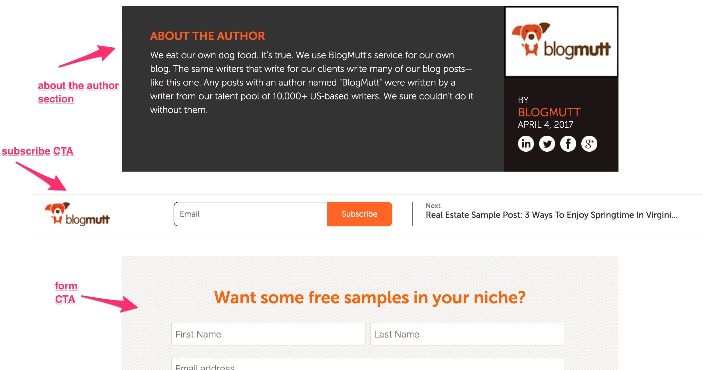Click the Email input field
The height and width of the screenshot is (370, 703).
point(251,214)
